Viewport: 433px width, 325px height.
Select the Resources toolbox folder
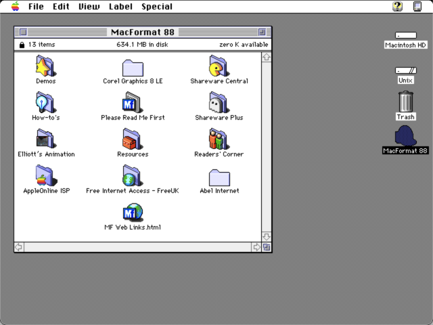click(x=133, y=139)
